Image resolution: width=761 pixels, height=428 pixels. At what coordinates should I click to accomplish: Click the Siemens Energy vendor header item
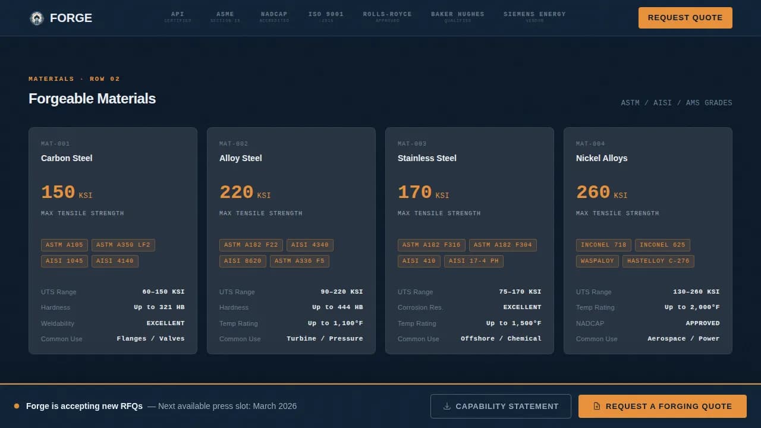[x=534, y=17]
